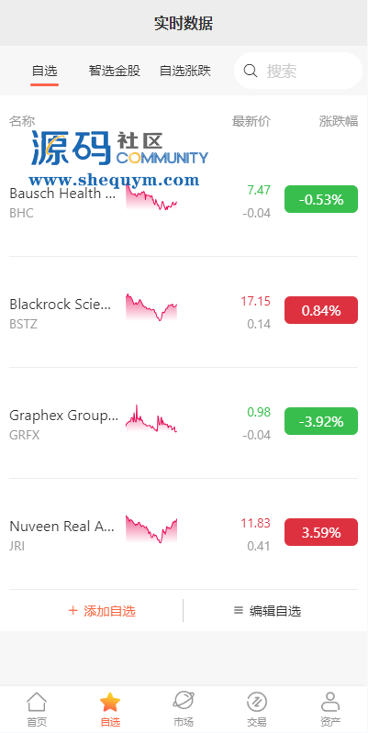Screen dimensions: 368x733
Task: Switch to the 自选涨跌 tab
Action: [185, 71]
